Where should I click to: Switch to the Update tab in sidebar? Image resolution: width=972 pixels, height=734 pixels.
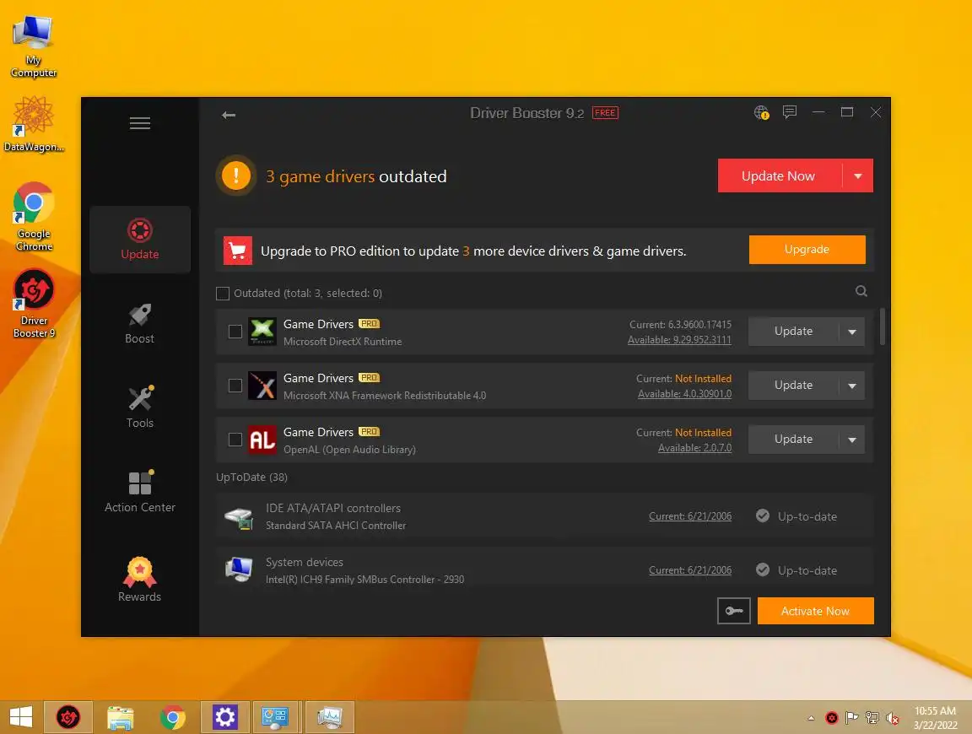[140, 240]
